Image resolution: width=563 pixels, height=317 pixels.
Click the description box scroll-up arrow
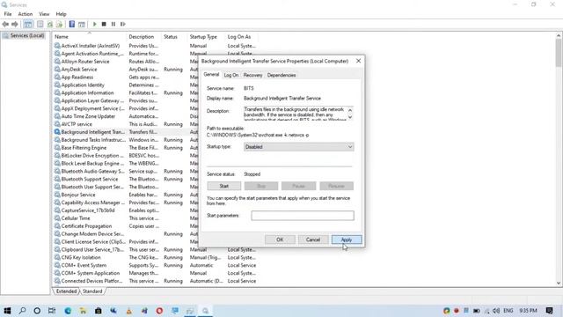pos(350,109)
